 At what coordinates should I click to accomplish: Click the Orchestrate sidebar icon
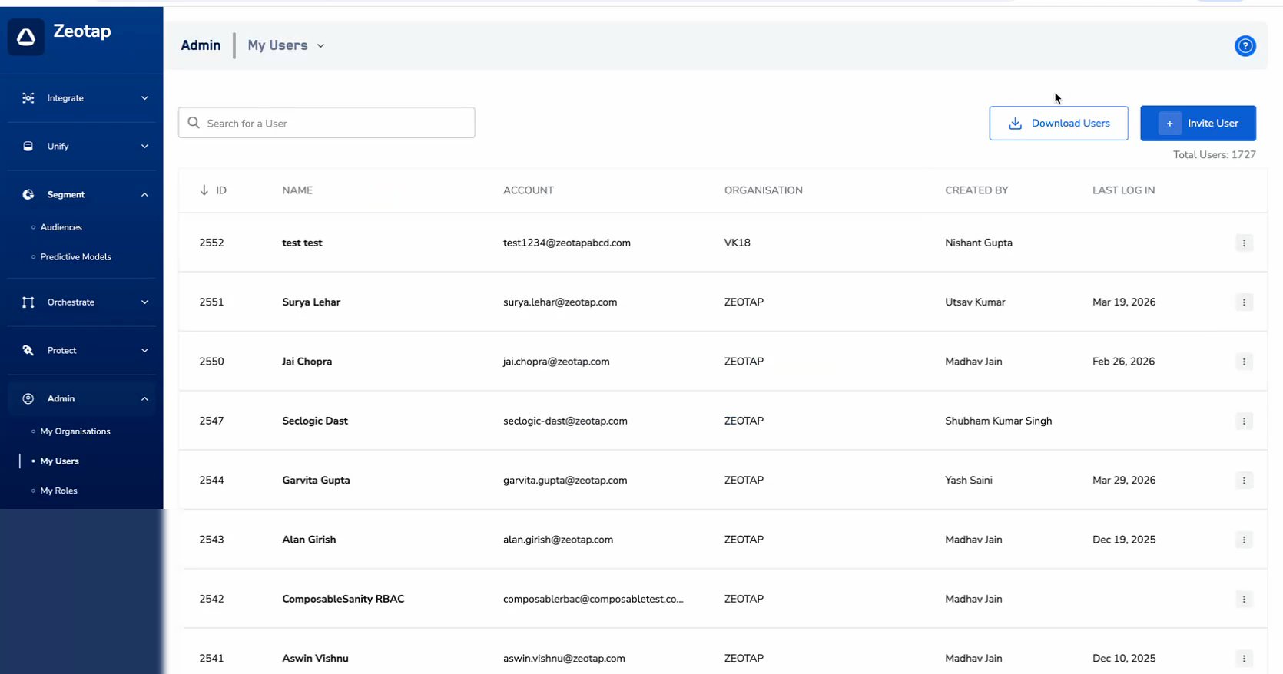[x=28, y=302]
